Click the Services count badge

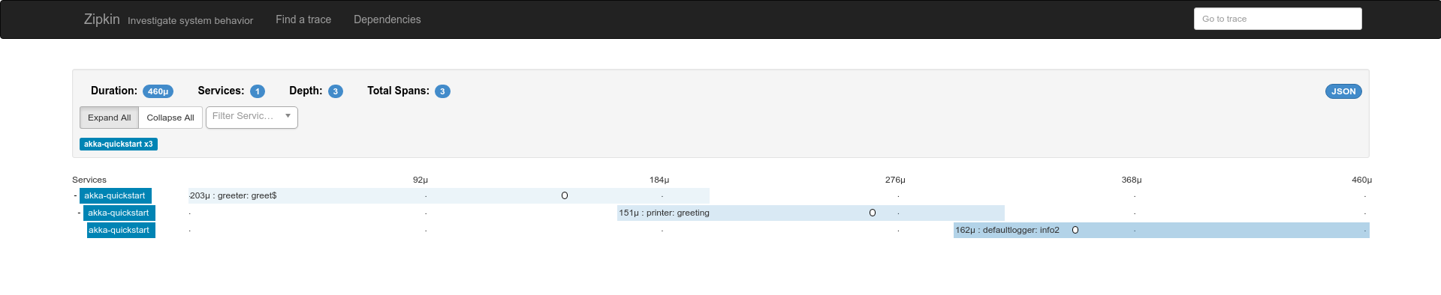258,91
